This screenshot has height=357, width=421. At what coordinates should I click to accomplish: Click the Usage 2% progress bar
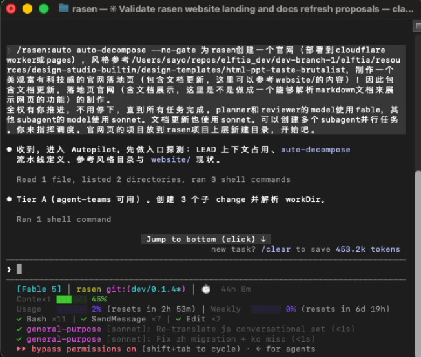tap(72, 309)
